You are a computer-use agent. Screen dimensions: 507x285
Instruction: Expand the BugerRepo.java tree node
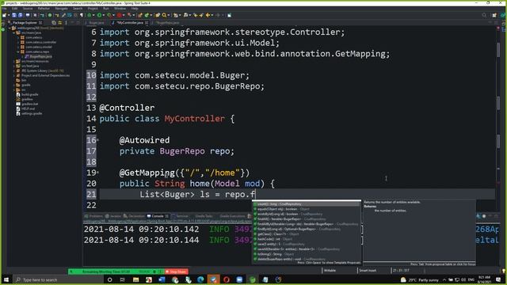[x=23, y=56]
